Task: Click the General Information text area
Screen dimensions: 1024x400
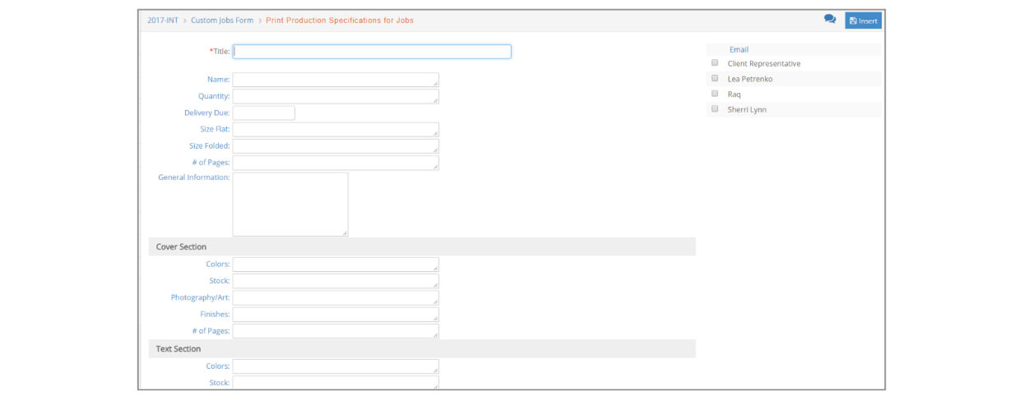Action: [290, 205]
